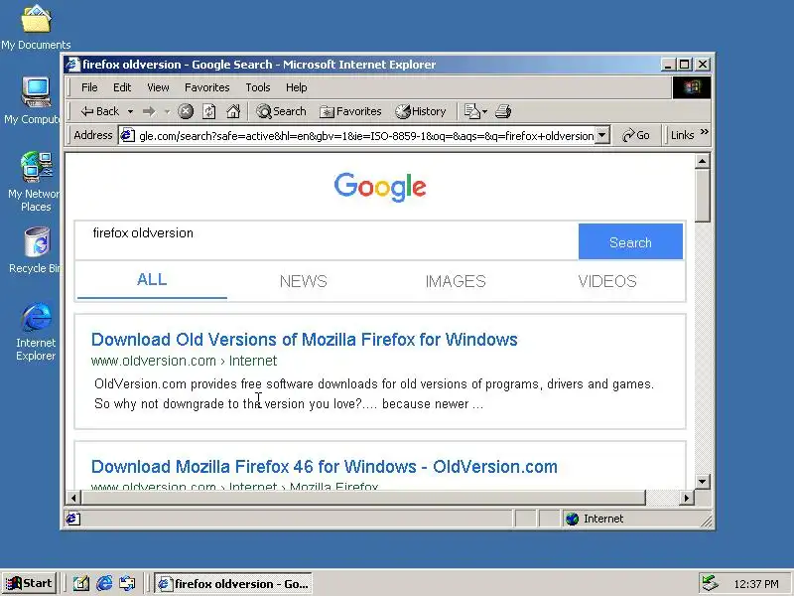Click the Internet zone globe in status bar
The height and width of the screenshot is (596, 794).
(x=573, y=519)
